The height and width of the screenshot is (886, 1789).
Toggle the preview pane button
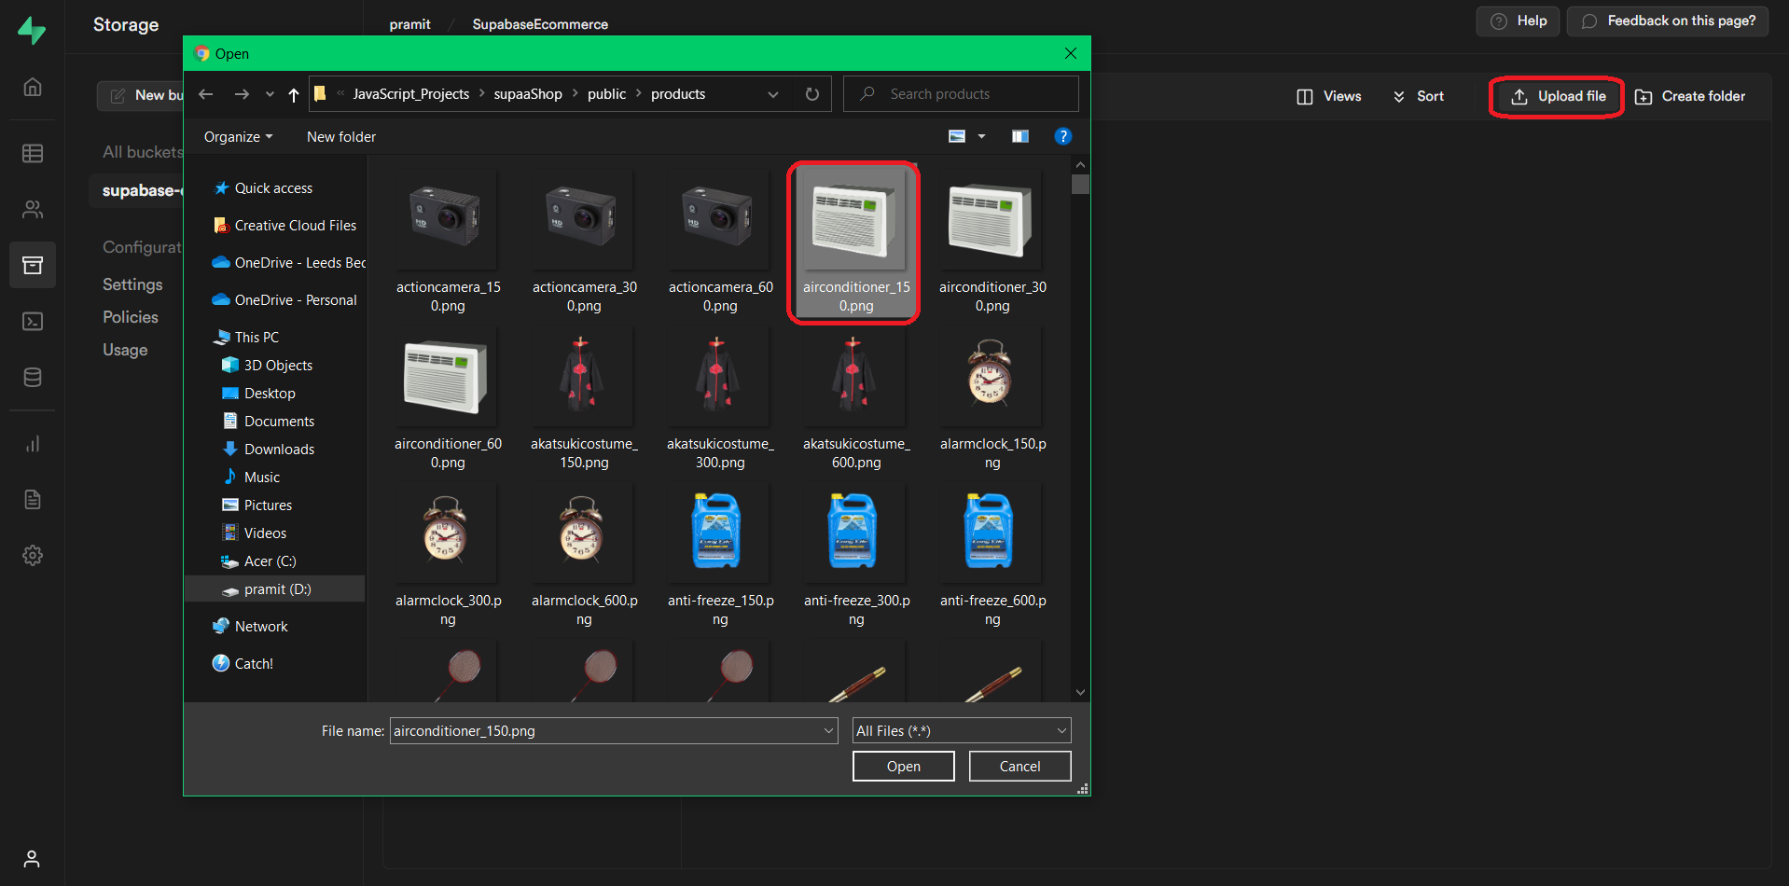tap(1019, 137)
